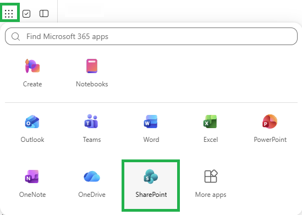
Task: Open the Notebooks app
Action: coord(92,73)
